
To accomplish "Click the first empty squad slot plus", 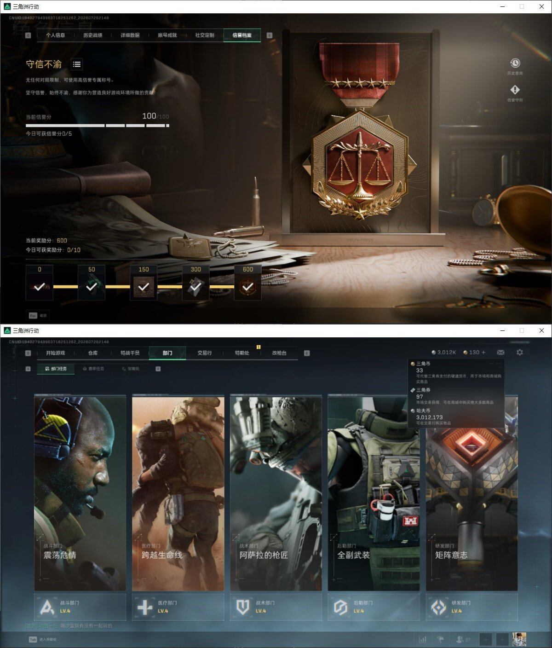I will point(486,639).
